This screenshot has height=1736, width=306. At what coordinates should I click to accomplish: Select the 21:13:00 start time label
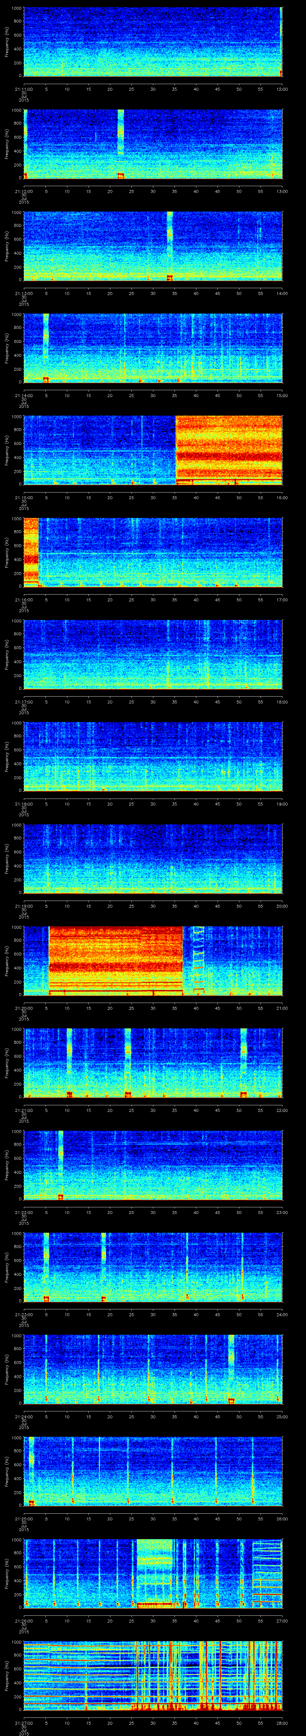click(24, 293)
